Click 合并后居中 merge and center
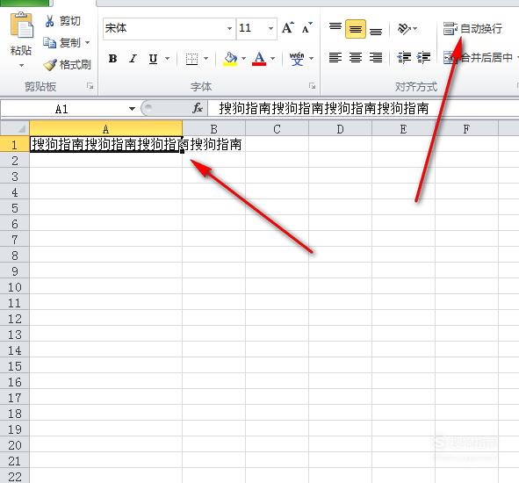 pyautogui.click(x=479, y=58)
